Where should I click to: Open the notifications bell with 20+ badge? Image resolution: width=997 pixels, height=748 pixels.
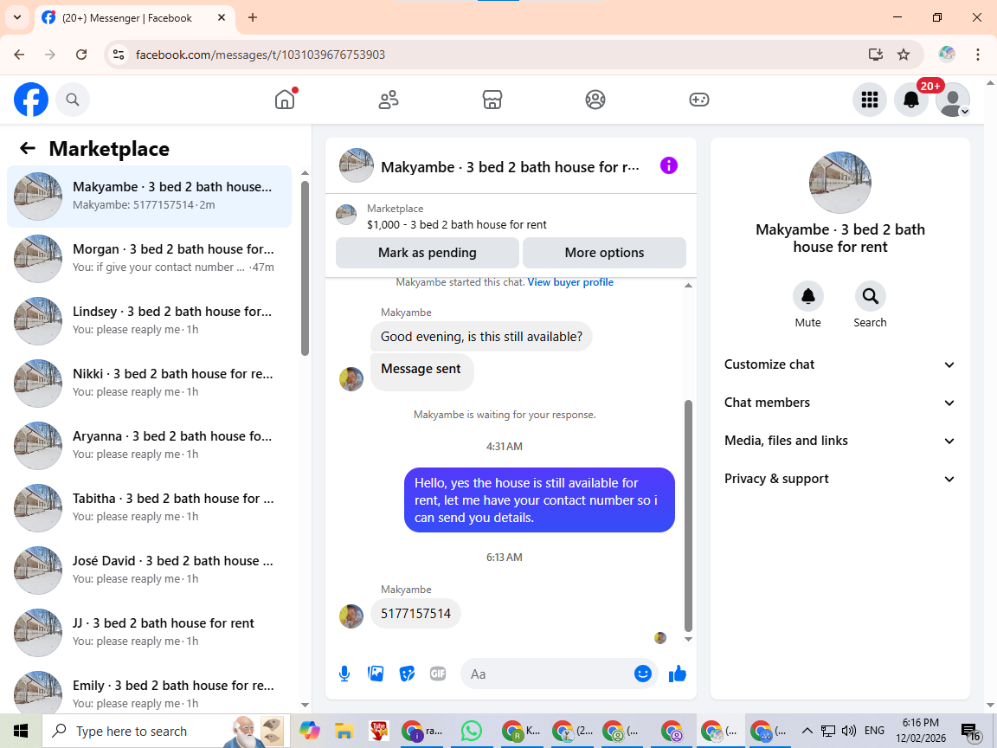click(911, 100)
